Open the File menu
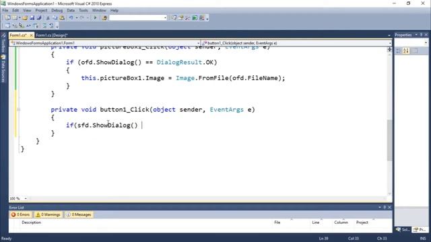The width and height of the screenshot is (431, 242). point(5,11)
